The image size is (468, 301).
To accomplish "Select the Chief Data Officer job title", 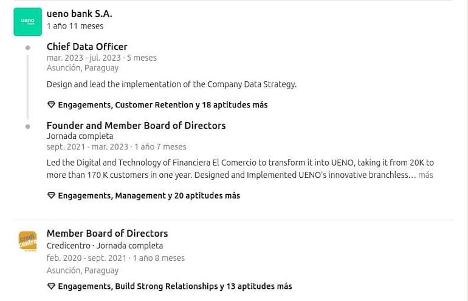I will [87, 47].
